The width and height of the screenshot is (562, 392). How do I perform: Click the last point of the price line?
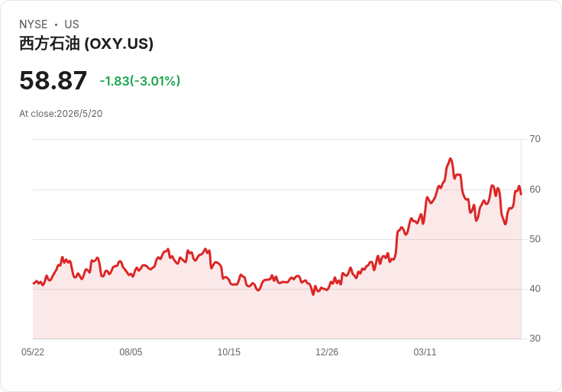[521, 194]
